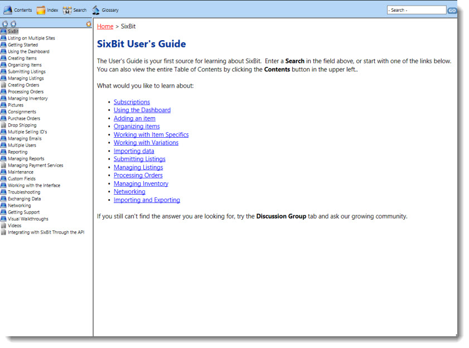Open the Search toolbar button

coord(75,10)
